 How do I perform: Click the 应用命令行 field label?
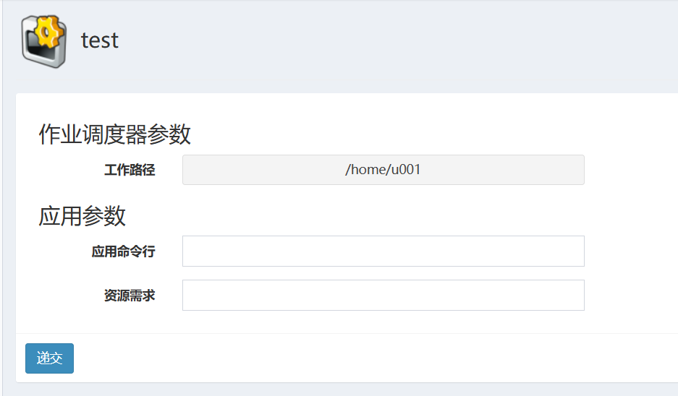pyautogui.click(x=123, y=251)
